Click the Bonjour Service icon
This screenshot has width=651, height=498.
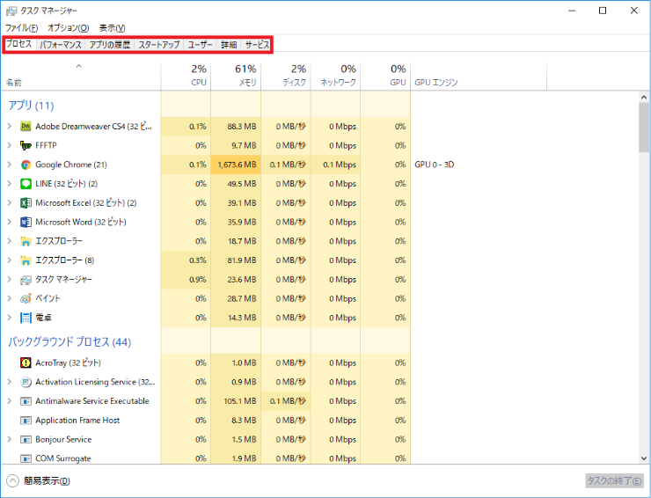(x=26, y=439)
